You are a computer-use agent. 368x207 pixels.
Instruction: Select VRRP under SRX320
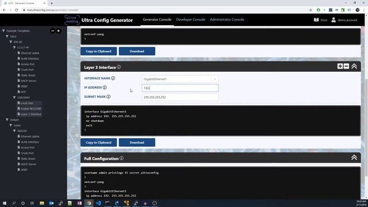coord(22,170)
